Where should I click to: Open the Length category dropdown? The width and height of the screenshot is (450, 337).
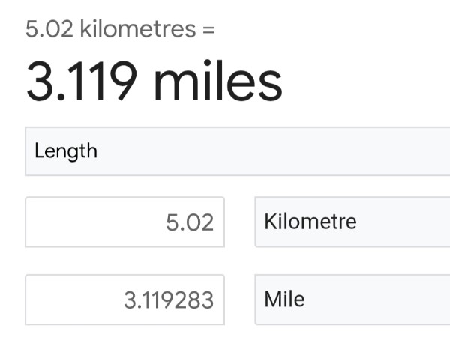238,151
